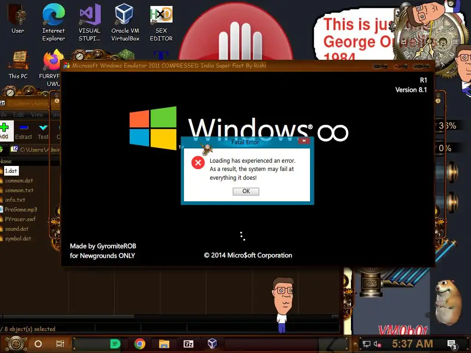Select the sound.dat file
Image resolution: width=471 pixels, height=353 pixels.
click(17, 229)
